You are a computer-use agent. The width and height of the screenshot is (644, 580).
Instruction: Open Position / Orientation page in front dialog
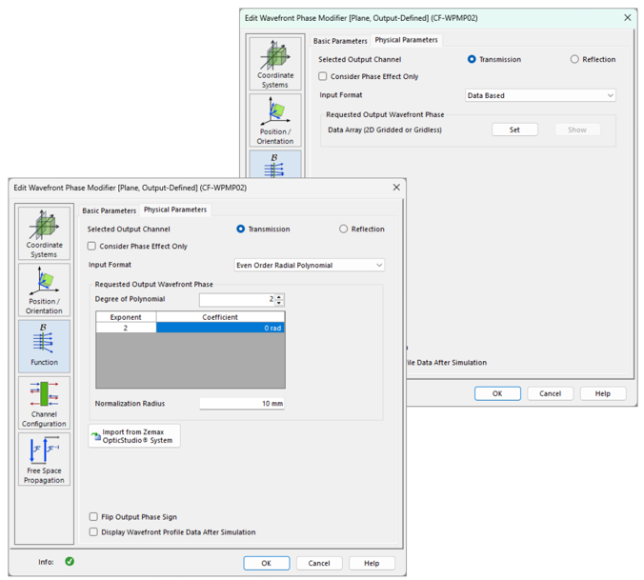point(44,290)
